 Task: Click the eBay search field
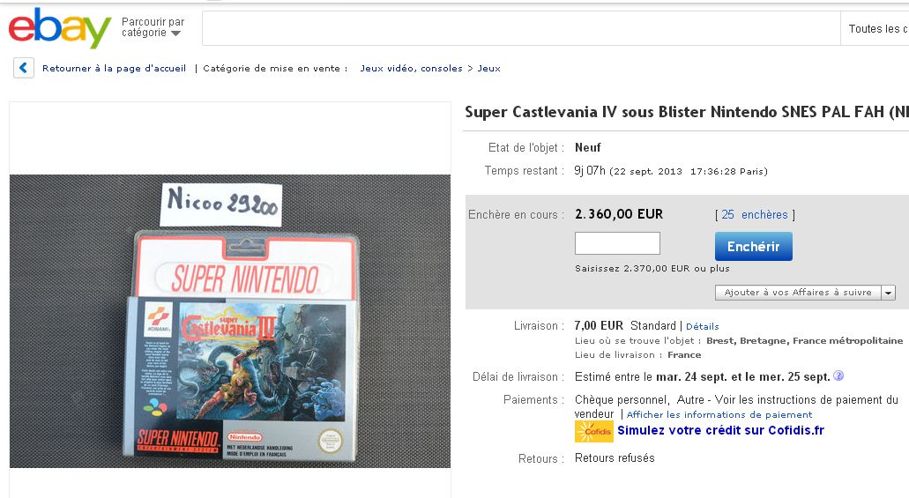point(520,28)
